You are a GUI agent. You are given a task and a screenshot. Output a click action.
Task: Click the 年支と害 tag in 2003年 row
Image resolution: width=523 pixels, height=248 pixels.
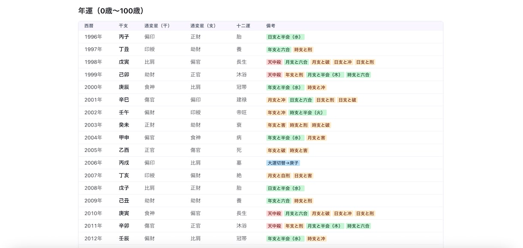[x=277, y=125]
